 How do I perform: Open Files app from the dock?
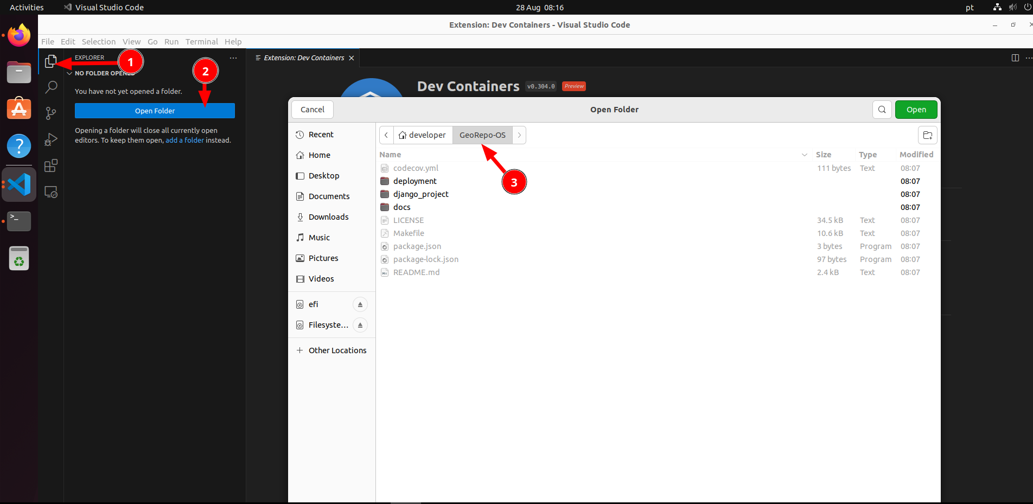19,72
